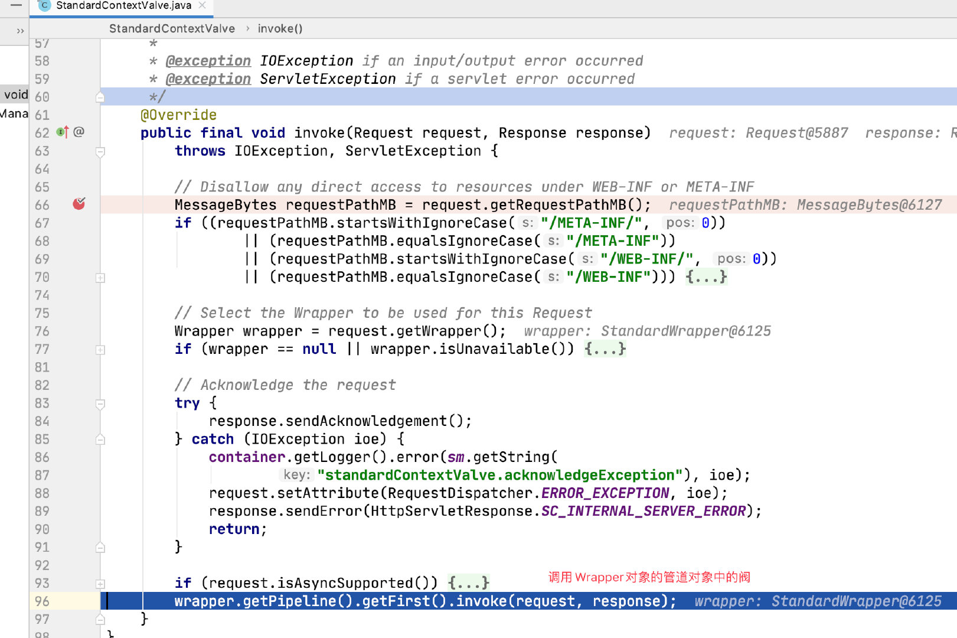Click the @ annotation gutter icon on line 62
Image resolution: width=957 pixels, height=638 pixels.
[x=79, y=132]
